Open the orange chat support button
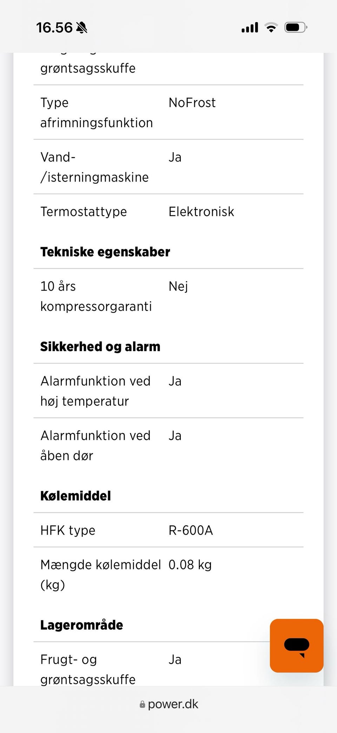The height and width of the screenshot is (733, 337). pos(297,646)
